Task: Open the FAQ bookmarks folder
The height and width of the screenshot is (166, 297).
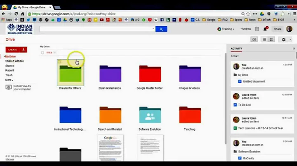Action: pos(223,20)
